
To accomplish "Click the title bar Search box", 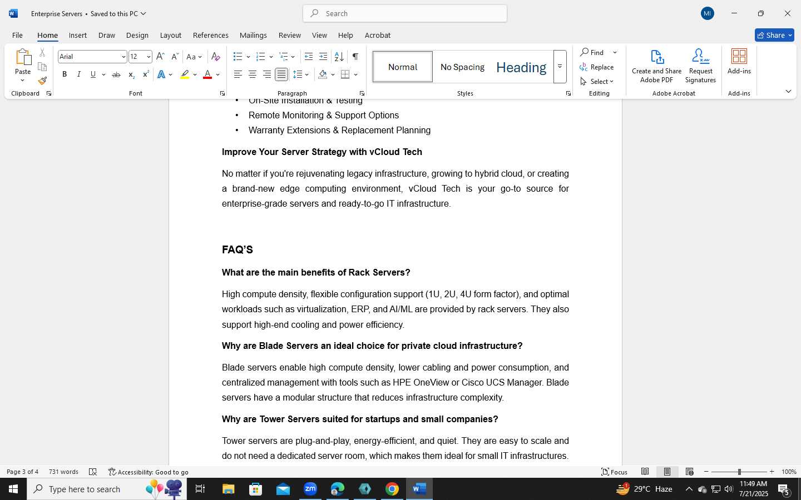I will coord(405,13).
